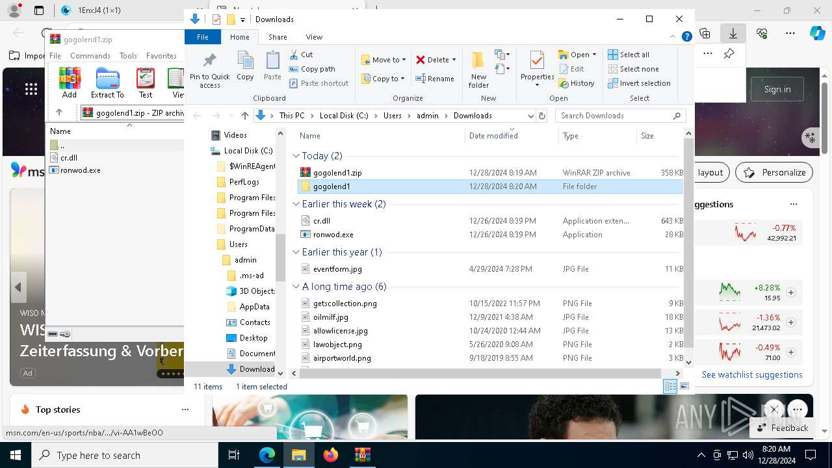
Task: Click the Sign in button in Edge
Action: tap(777, 89)
